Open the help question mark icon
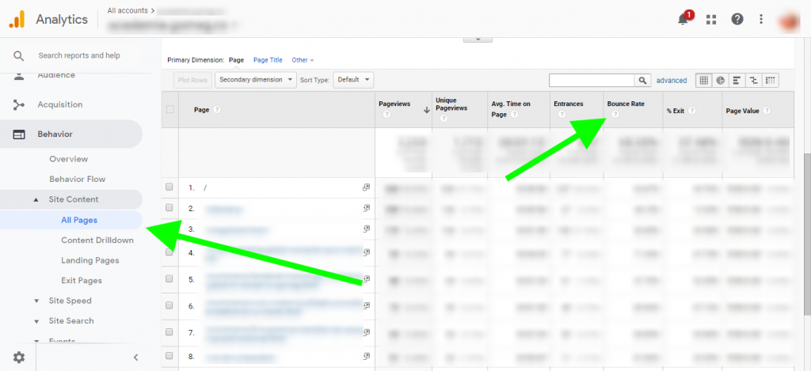Viewport: 811px width, 371px height. 737,20
